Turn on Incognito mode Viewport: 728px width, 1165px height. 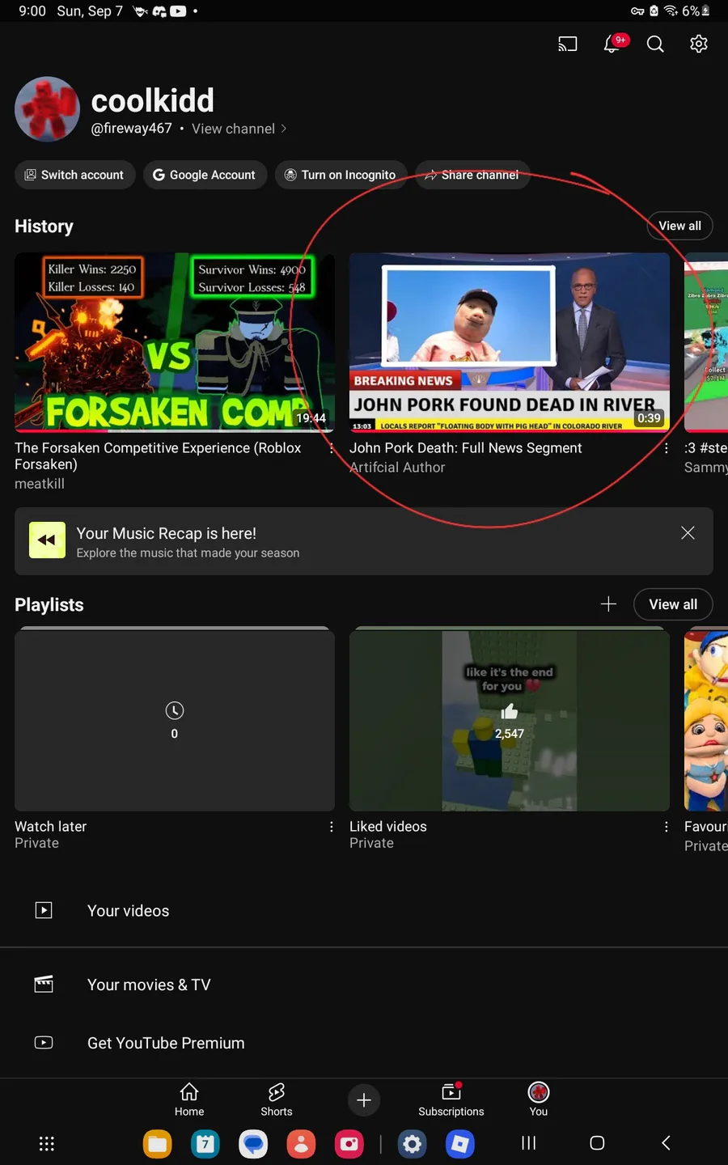pyautogui.click(x=341, y=175)
